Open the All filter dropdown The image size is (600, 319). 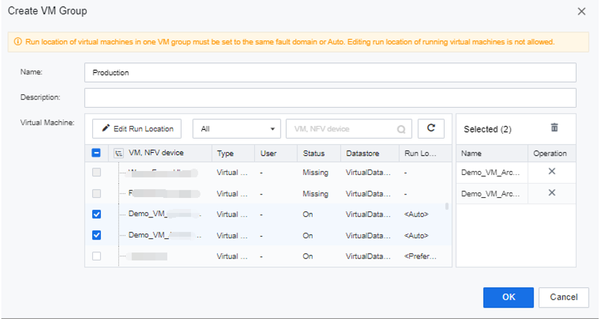point(237,129)
